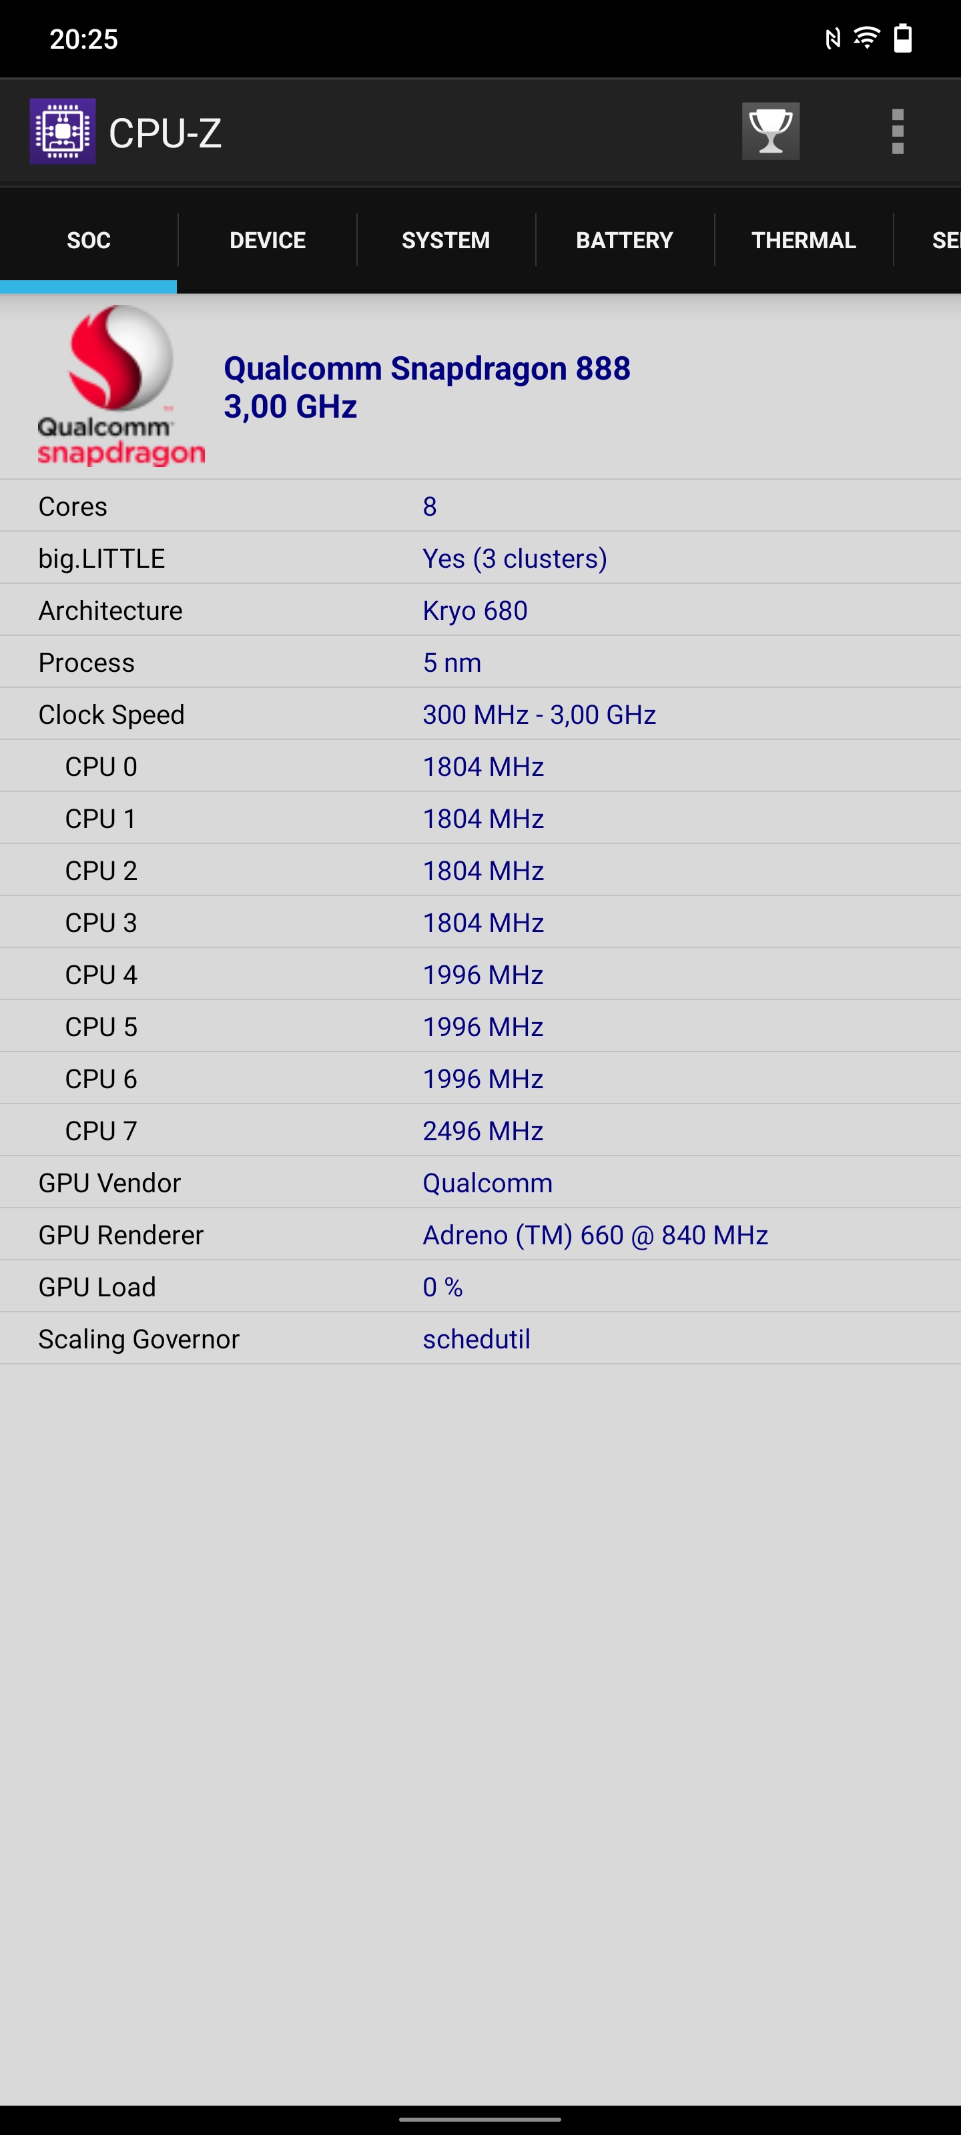Tap the CPU-Z title text

(165, 133)
